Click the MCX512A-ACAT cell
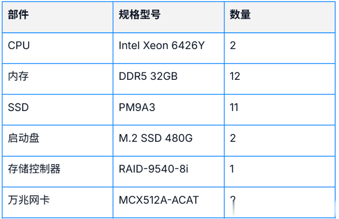The width and height of the screenshot is (339, 219). tap(159, 200)
